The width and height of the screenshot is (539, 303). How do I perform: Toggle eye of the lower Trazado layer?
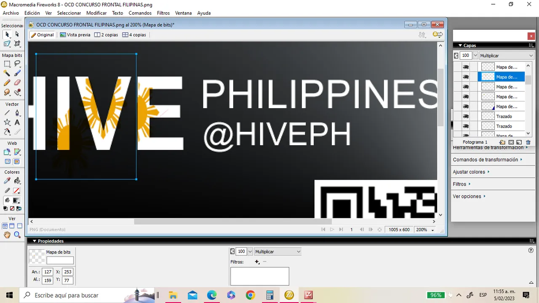click(466, 126)
